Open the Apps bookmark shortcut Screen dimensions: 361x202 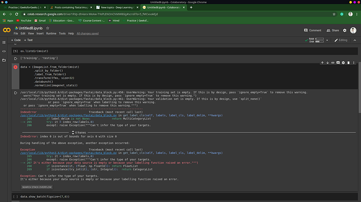[x=8, y=20]
